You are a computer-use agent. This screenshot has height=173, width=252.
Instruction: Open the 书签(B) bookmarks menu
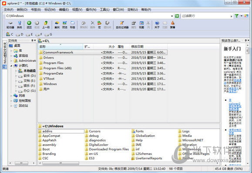point(36,10)
